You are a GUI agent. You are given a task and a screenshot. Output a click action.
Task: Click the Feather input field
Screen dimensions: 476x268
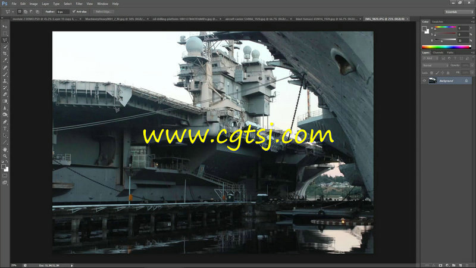62,11
